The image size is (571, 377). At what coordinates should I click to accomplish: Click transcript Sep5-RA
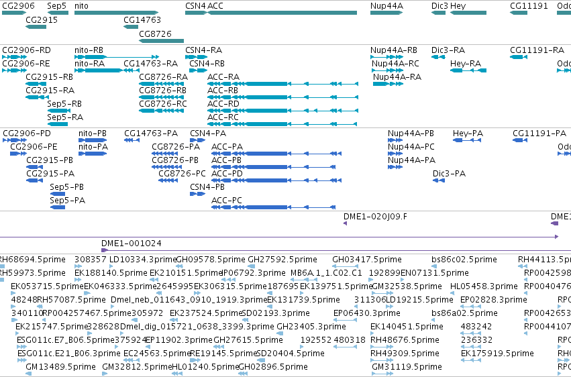tap(57, 124)
